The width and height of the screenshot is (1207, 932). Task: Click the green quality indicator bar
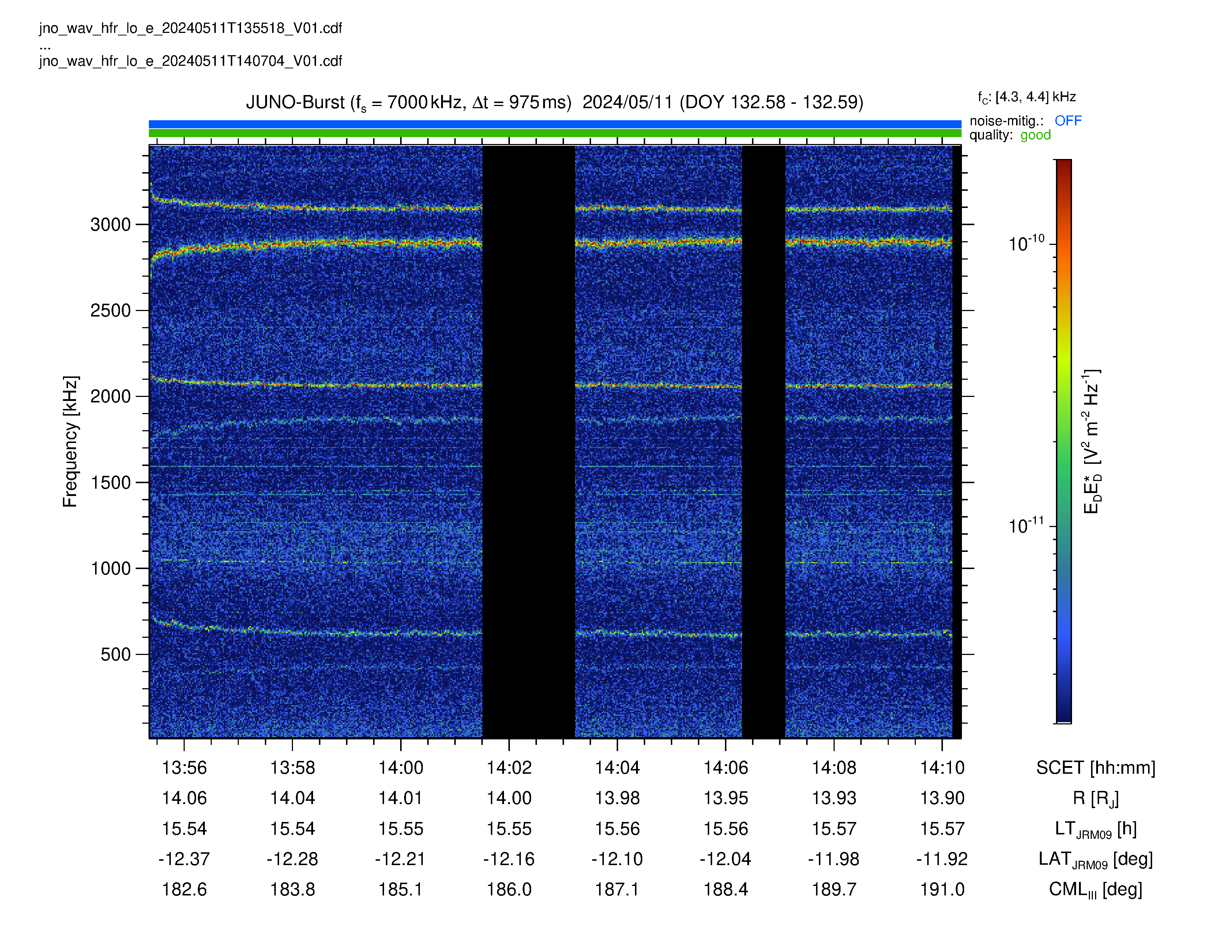pos(555,133)
